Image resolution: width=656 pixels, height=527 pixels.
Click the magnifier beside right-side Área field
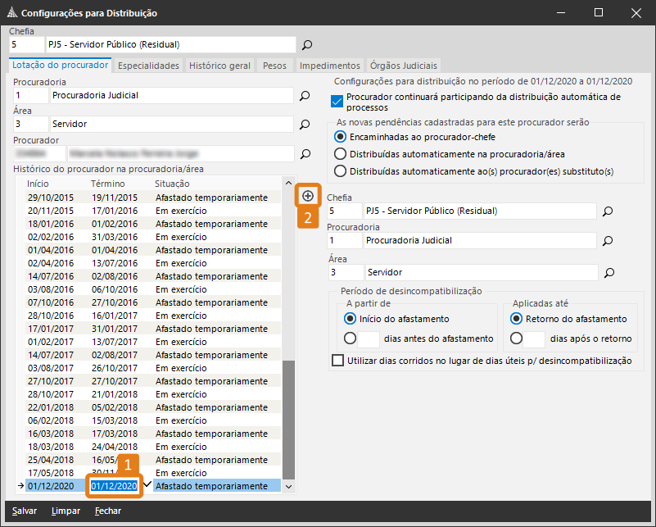pos(608,272)
